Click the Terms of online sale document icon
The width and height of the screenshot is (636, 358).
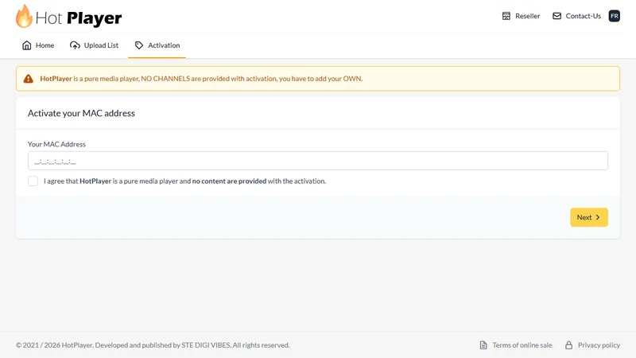[x=483, y=345]
